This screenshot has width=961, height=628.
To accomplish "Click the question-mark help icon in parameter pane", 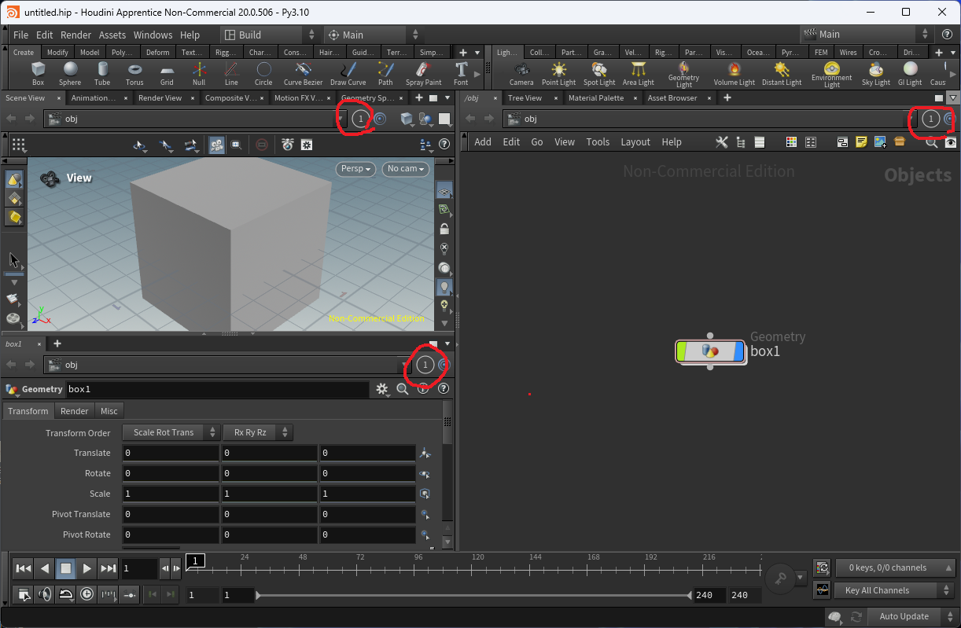I will (x=444, y=389).
